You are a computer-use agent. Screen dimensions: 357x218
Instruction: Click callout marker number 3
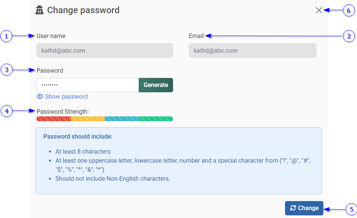(6, 70)
